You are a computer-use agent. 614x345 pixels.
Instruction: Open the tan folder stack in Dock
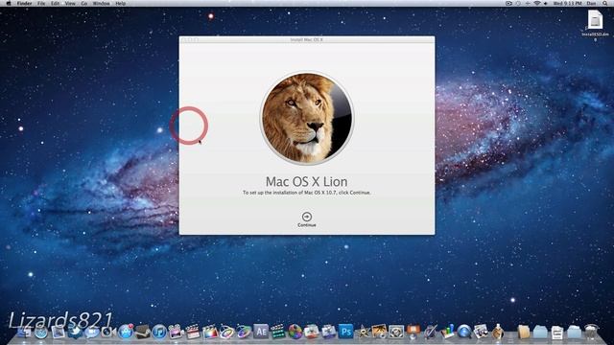[x=524, y=332]
